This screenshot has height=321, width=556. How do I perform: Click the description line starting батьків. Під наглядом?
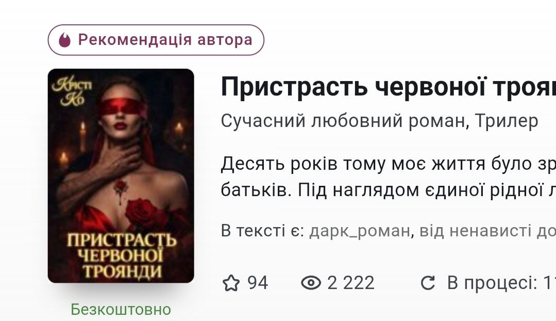tap(389, 190)
